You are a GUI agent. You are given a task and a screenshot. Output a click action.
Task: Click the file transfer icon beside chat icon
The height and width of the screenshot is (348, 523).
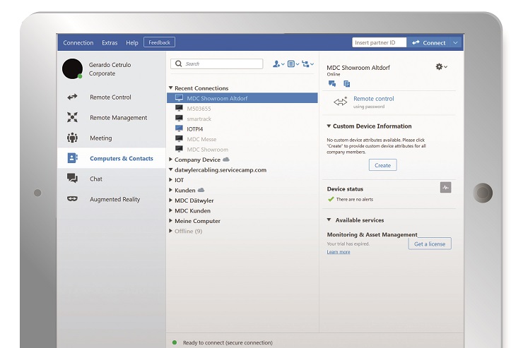(346, 84)
